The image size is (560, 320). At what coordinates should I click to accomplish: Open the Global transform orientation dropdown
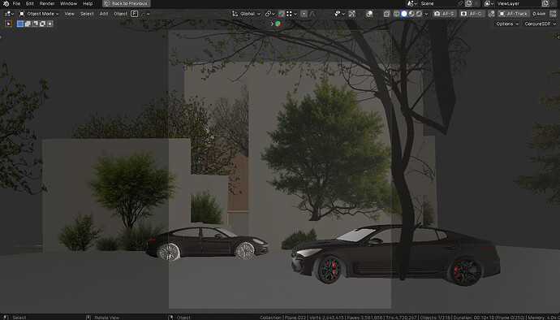(x=246, y=14)
